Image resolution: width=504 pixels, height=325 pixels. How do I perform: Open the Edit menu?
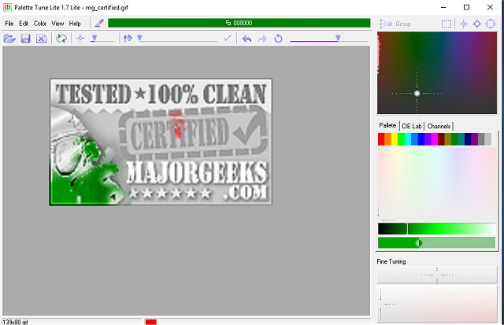point(24,24)
